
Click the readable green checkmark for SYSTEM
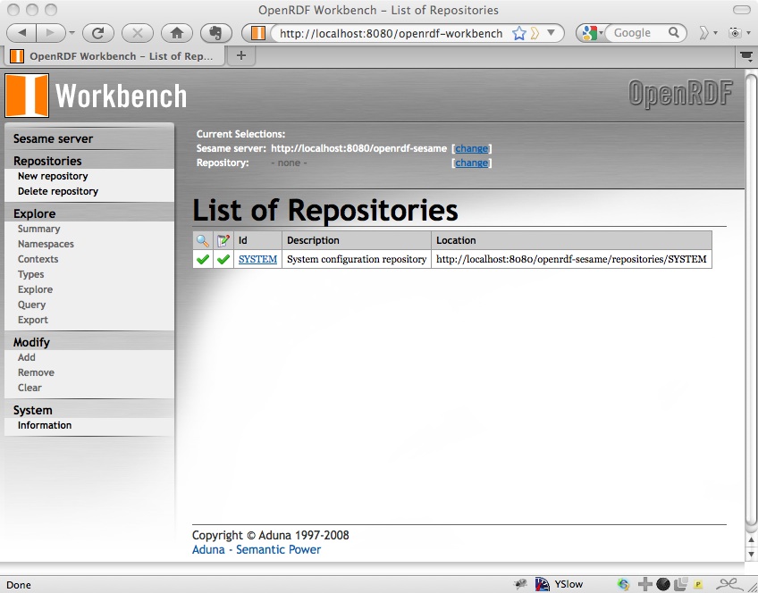tap(203, 259)
